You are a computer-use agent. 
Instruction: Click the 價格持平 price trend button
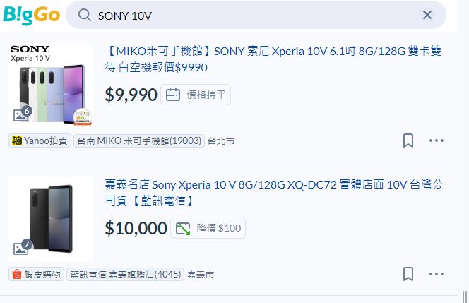pyautogui.click(x=196, y=95)
